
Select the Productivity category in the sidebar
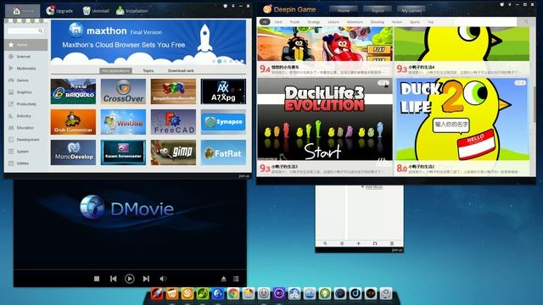coord(26,103)
